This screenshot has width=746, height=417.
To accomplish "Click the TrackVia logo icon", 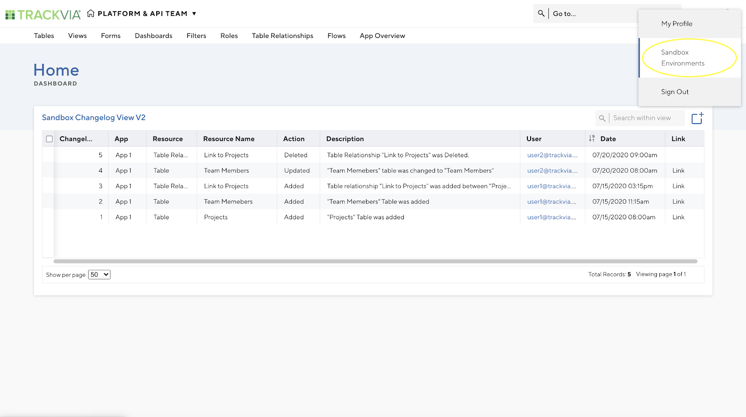I will [10, 15].
